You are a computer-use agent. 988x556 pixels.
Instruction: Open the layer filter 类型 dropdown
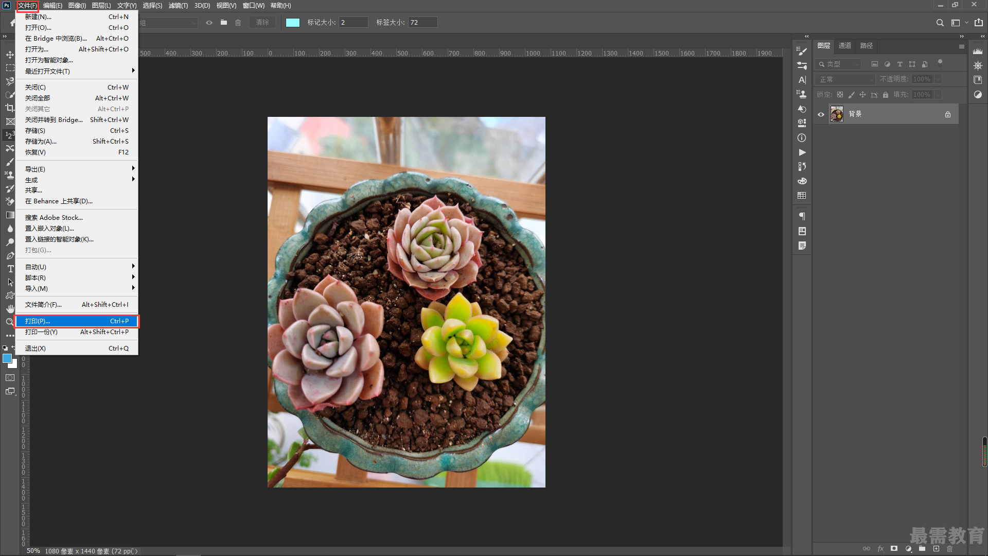(839, 64)
